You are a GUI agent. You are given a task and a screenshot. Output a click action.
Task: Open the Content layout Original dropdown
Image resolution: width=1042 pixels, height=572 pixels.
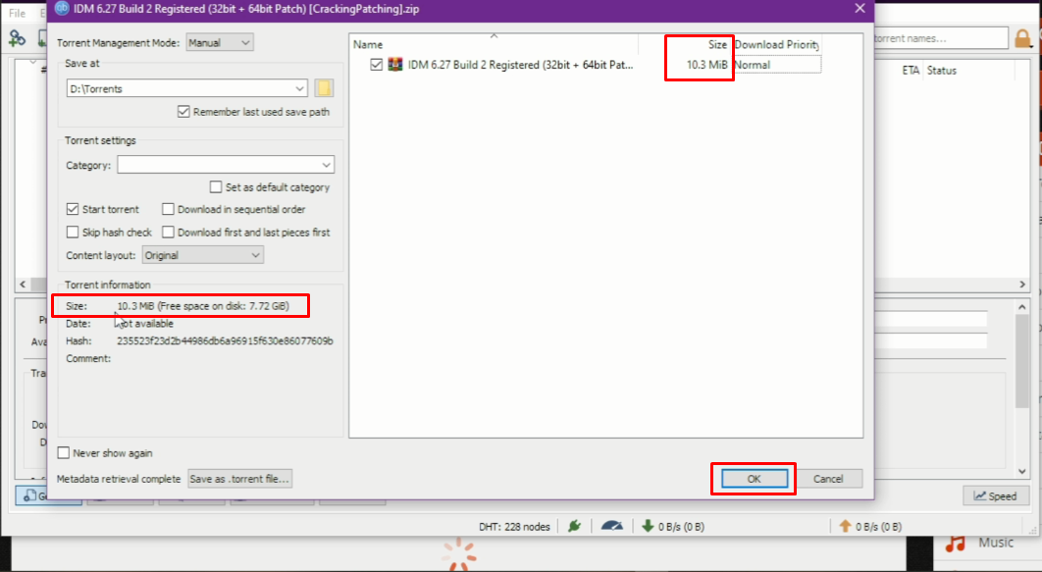coord(203,255)
